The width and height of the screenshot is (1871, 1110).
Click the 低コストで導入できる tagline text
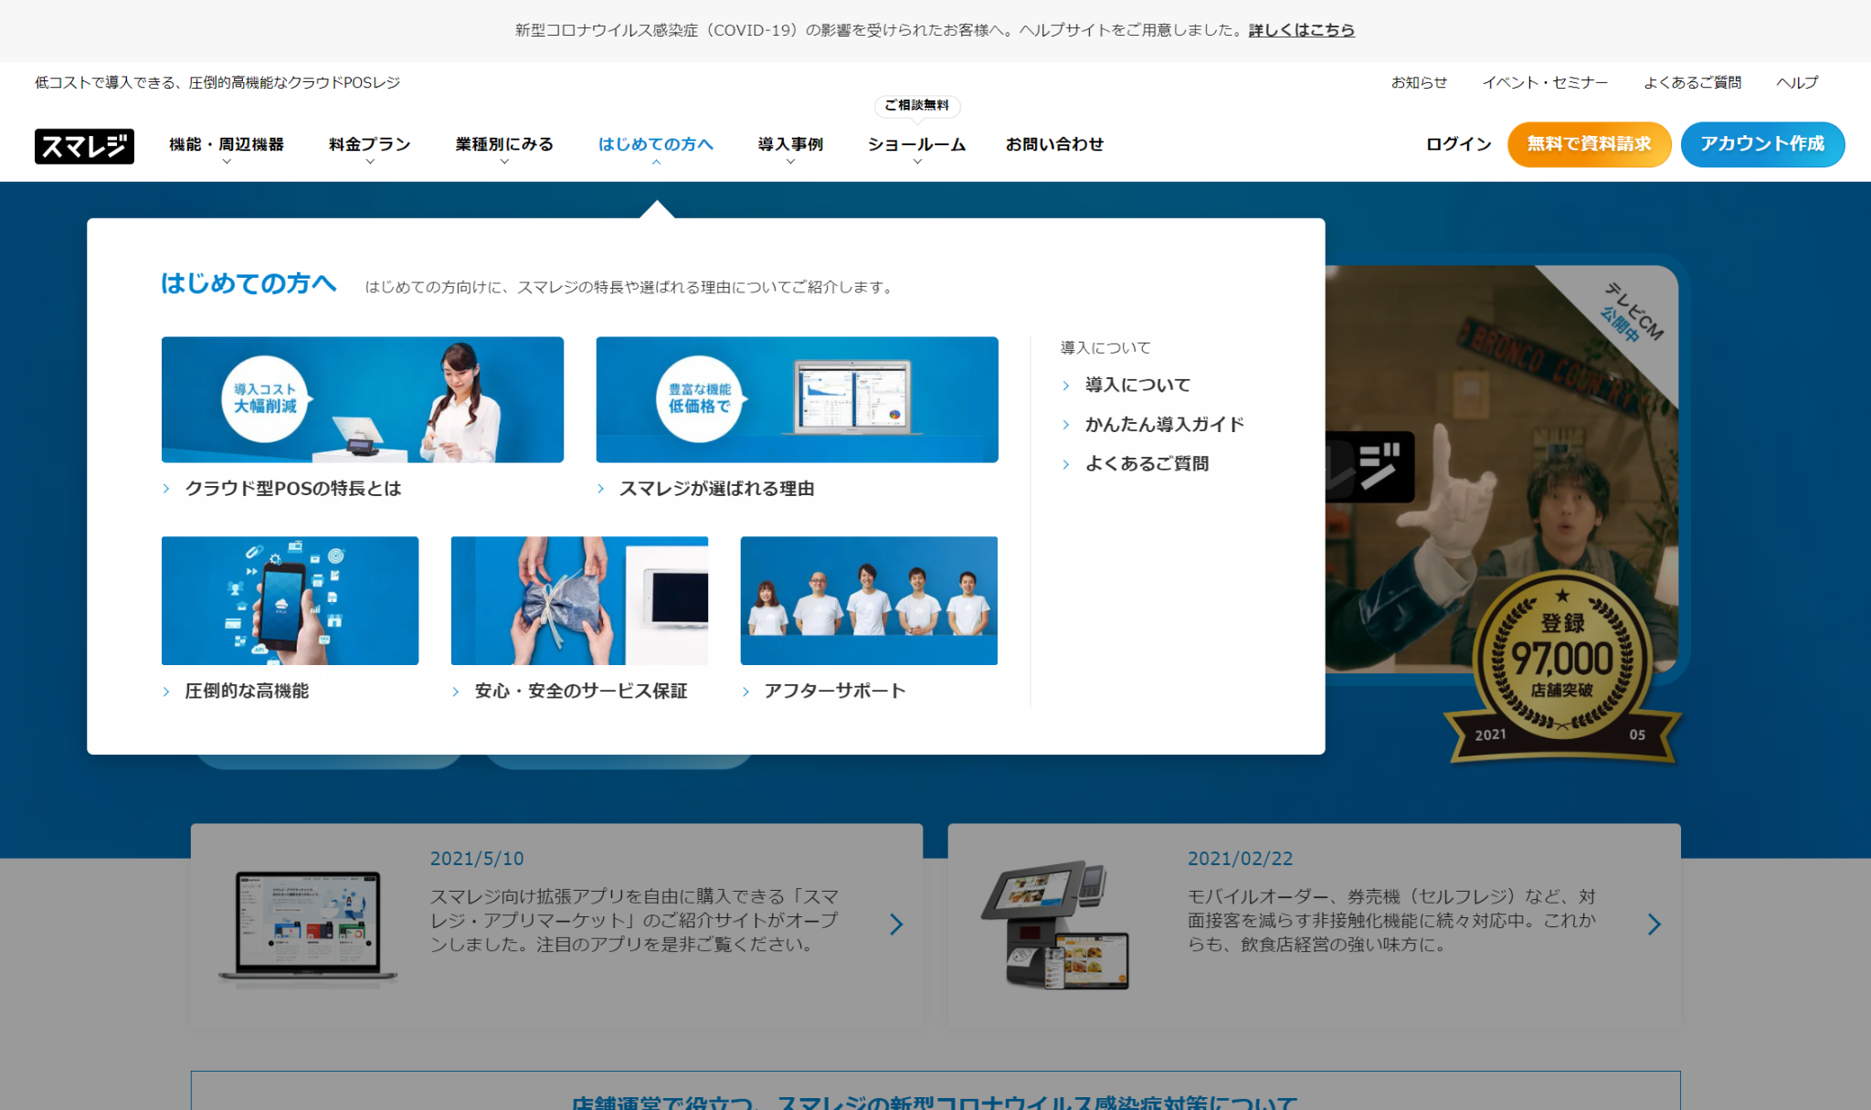coord(217,82)
